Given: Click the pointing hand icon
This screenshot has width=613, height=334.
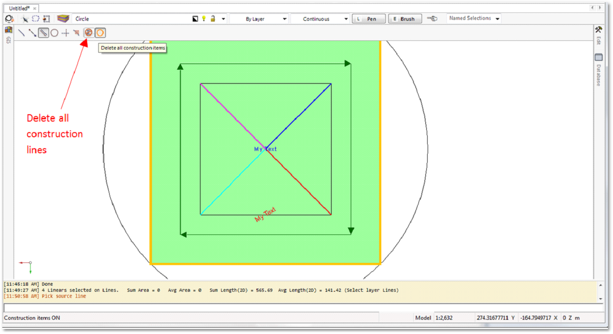Looking at the screenshot, I should click(x=432, y=19).
